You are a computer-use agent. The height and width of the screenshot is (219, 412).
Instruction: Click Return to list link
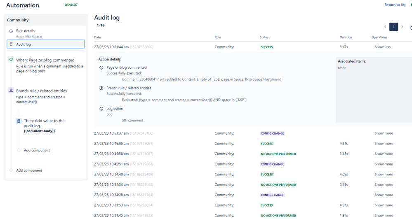(395, 5)
